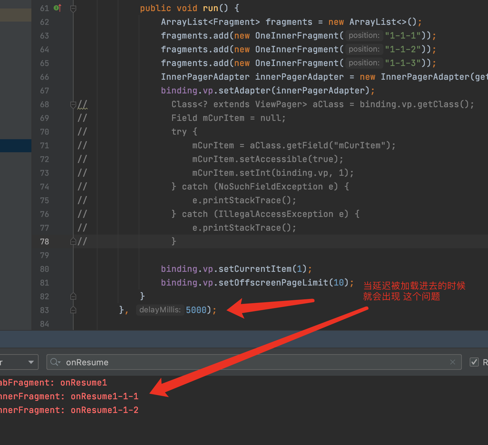Click the fold end marker on line 82
The width and height of the screenshot is (488, 445).
(73, 296)
